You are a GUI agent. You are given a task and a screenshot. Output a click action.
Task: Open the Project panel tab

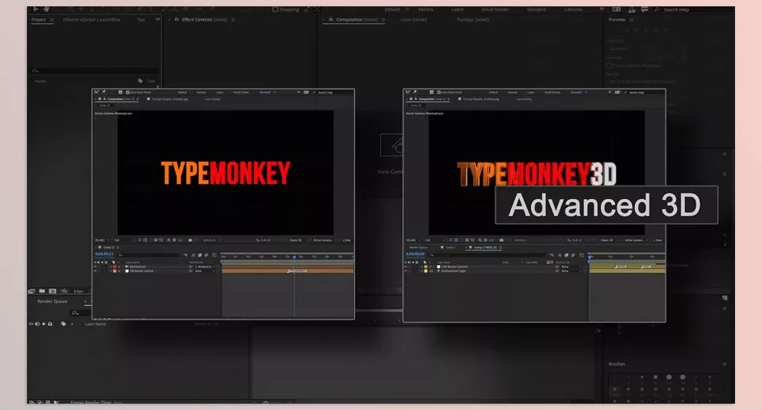click(38, 20)
